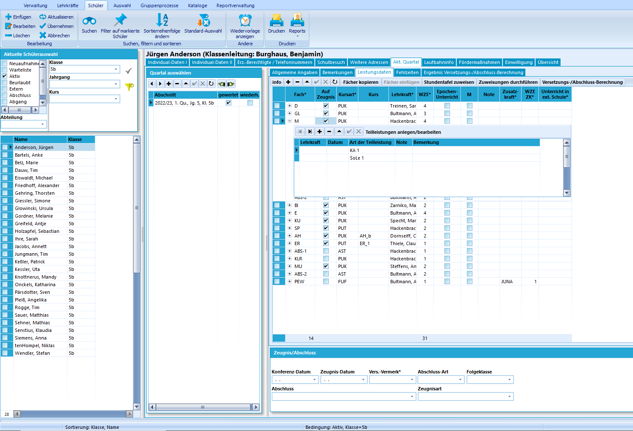Add a subject row in Leistungsdaten
This screenshot has width=633, height=431.
289,82
